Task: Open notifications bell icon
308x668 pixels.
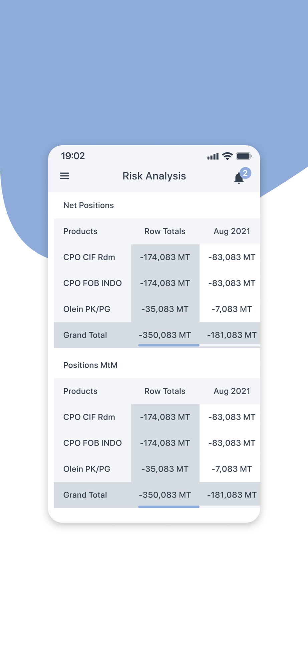Action: click(x=239, y=178)
